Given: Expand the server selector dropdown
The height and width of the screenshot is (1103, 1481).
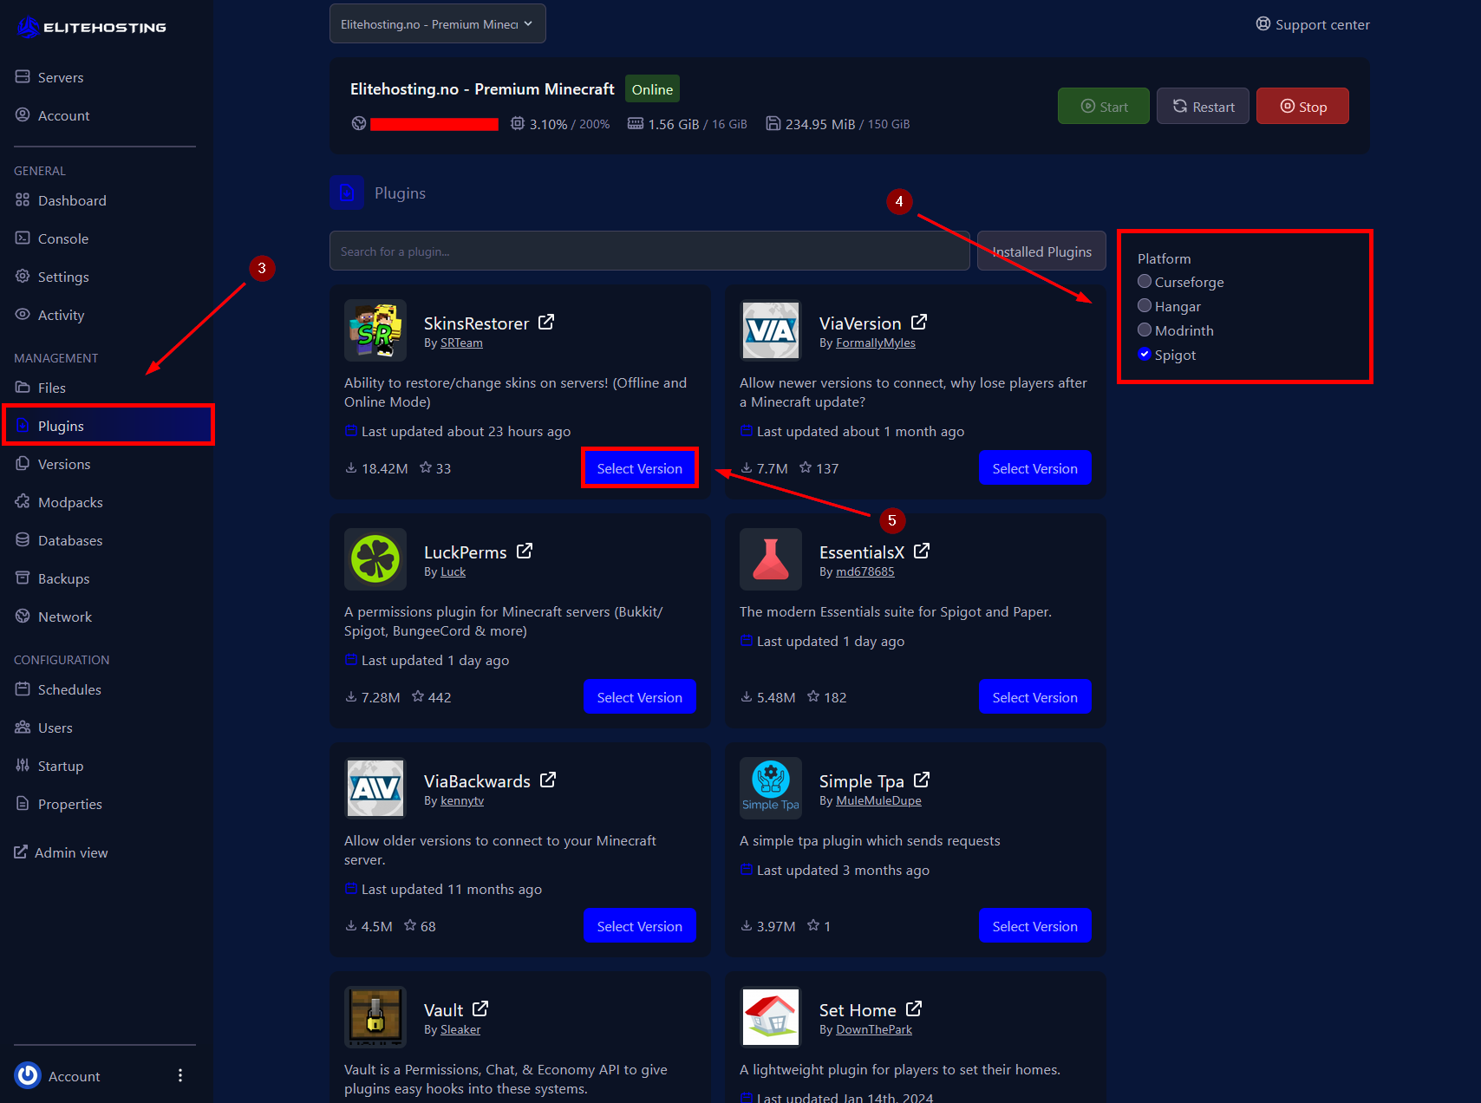Looking at the screenshot, I should pos(438,23).
